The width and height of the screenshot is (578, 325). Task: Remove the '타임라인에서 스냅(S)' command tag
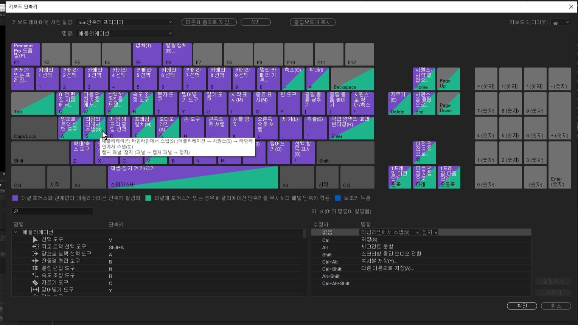click(417, 233)
